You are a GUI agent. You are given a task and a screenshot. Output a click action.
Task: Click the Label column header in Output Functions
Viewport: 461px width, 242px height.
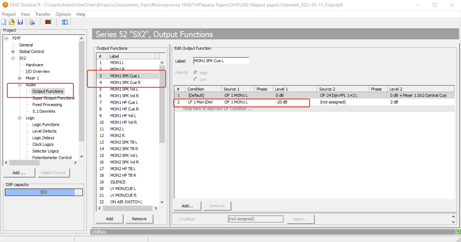[131, 56]
